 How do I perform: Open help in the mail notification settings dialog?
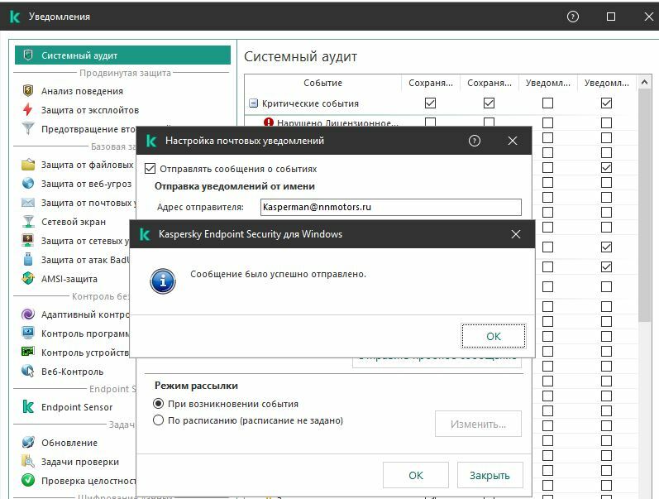(475, 141)
